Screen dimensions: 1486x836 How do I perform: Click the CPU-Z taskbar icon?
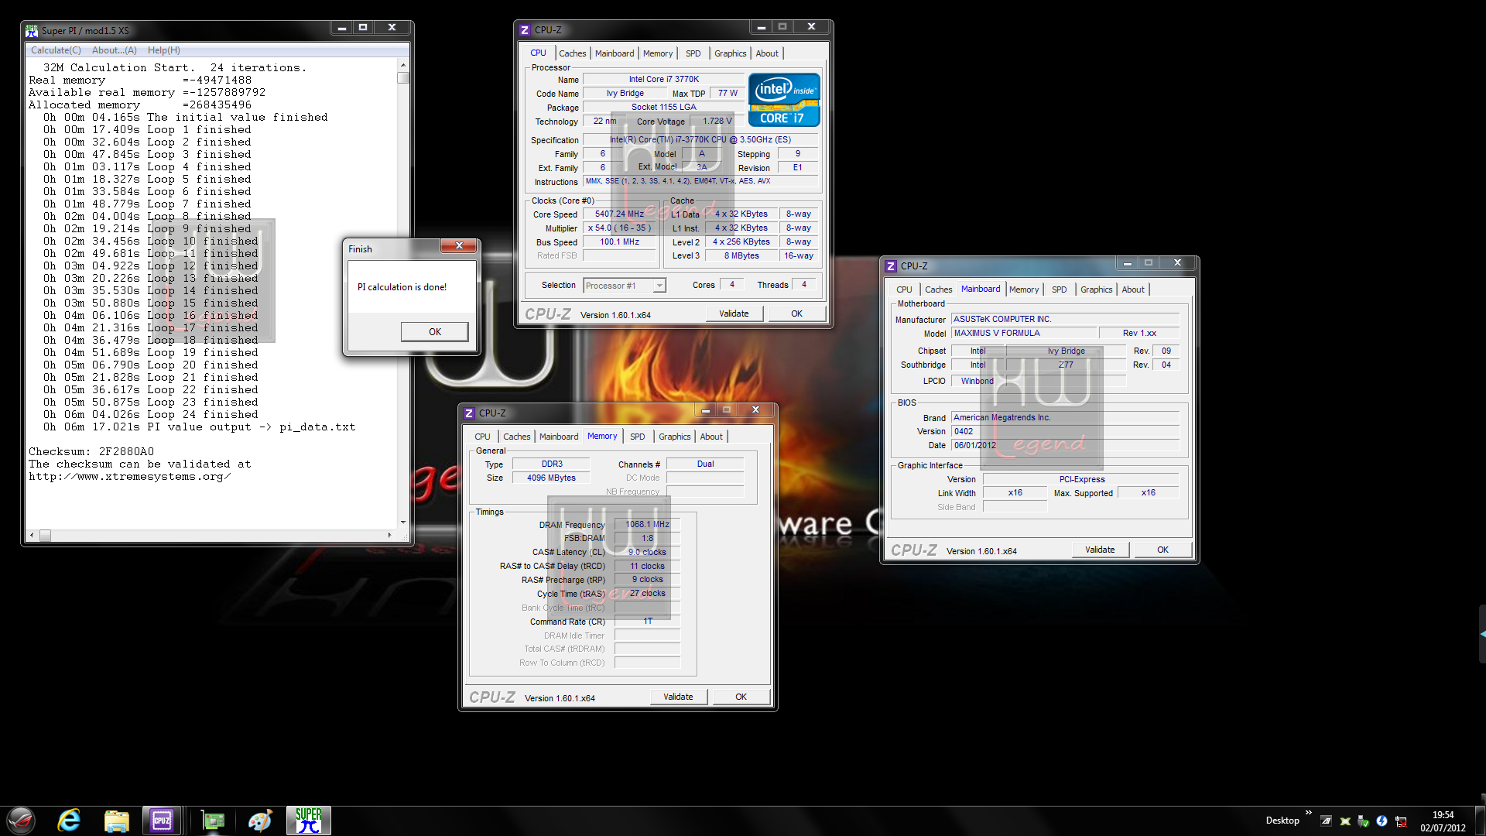coord(162,821)
